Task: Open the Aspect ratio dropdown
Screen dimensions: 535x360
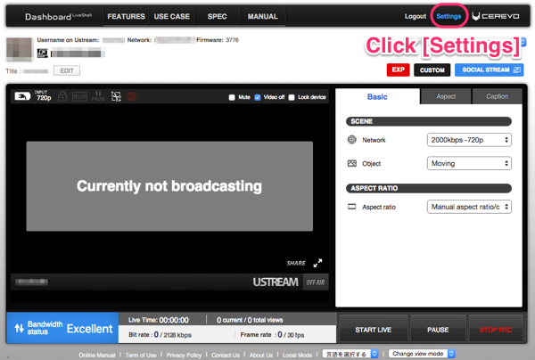Action: (469, 207)
